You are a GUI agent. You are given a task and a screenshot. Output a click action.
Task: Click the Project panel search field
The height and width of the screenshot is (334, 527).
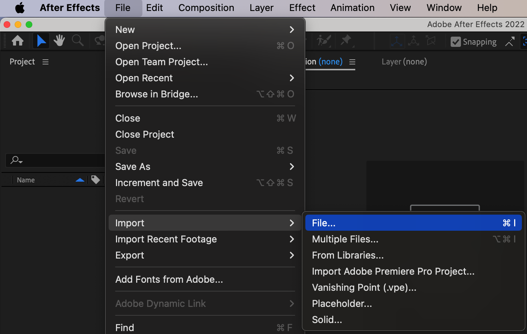coord(59,160)
